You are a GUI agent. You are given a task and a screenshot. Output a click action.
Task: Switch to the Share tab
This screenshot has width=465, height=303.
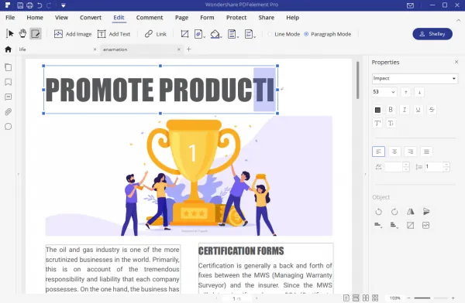click(266, 18)
